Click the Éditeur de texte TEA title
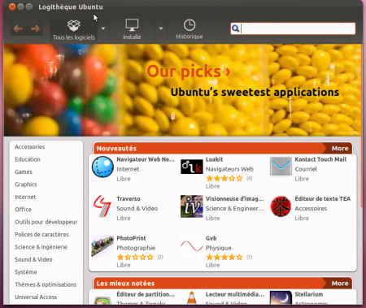Screen dimensions: 366x308 click(322, 199)
